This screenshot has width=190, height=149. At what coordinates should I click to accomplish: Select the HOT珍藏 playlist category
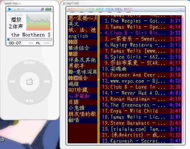[83, 90]
